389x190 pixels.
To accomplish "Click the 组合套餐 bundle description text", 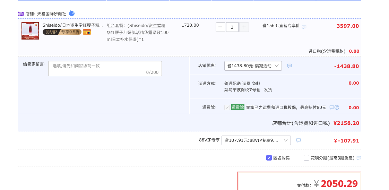I will coord(138,33).
